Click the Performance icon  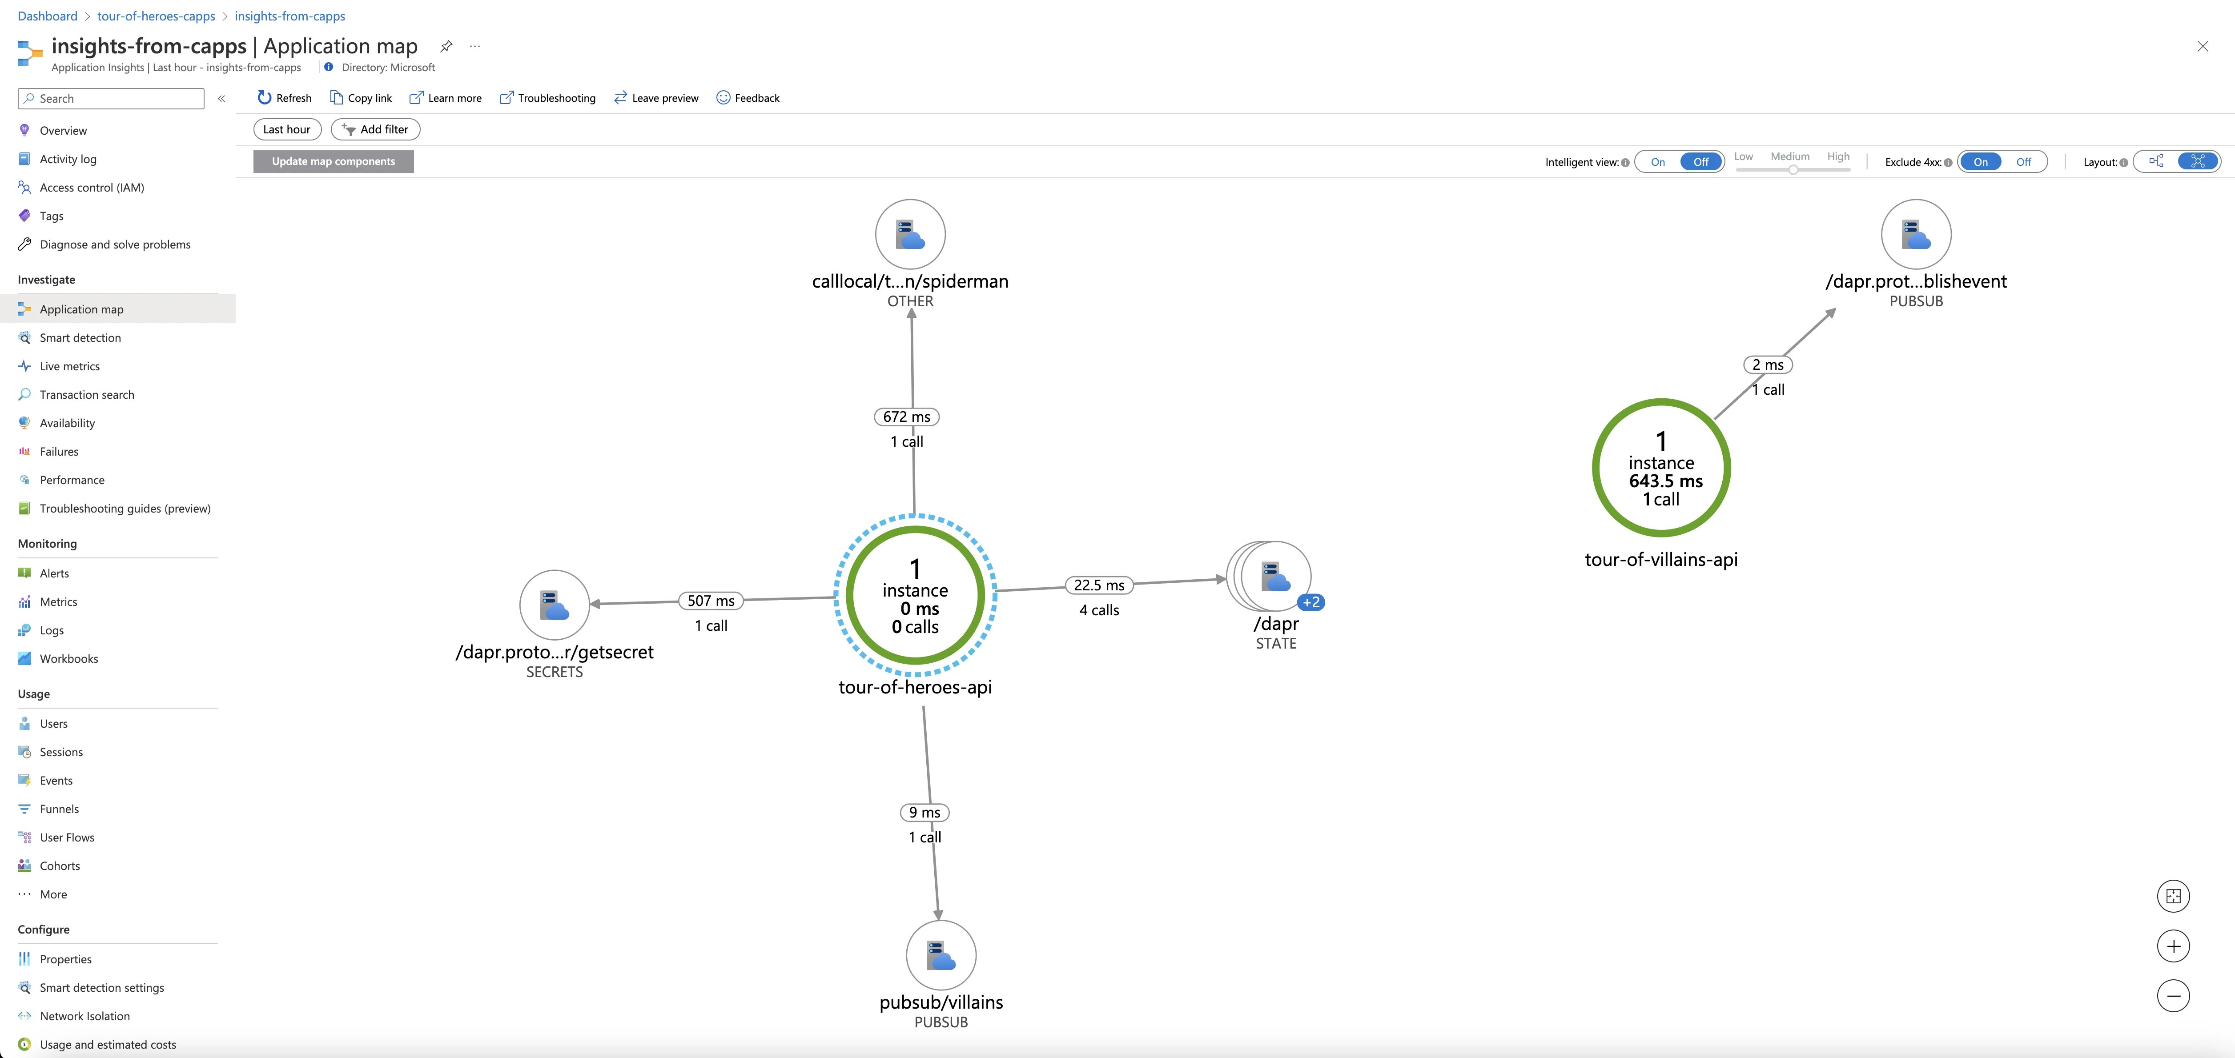(x=24, y=480)
